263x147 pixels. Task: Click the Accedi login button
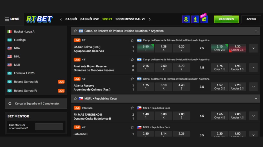pyautogui.click(x=251, y=19)
